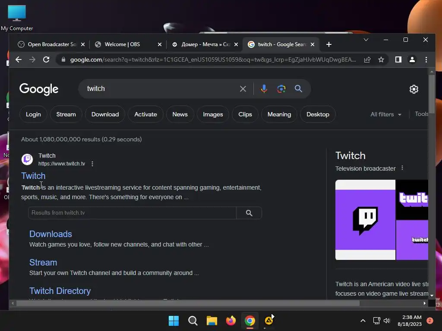The height and width of the screenshot is (331, 442).
Task: Click search icon in twitch.tv results box
Action: point(249,213)
